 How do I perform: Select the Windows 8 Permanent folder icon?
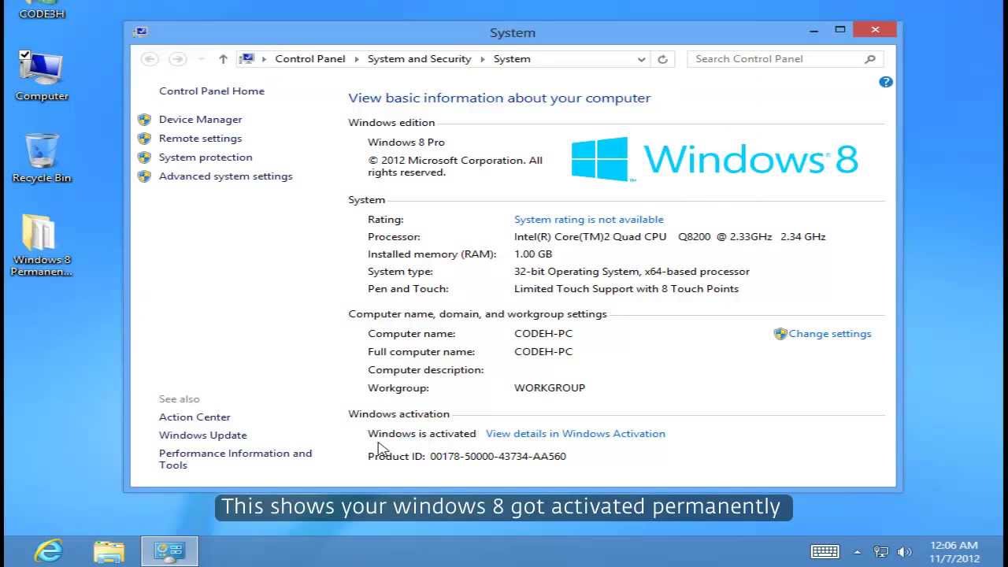coord(41,245)
